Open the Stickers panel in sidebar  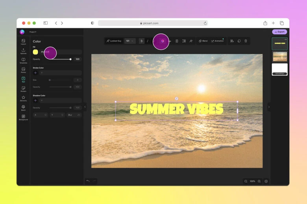coord(23,89)
